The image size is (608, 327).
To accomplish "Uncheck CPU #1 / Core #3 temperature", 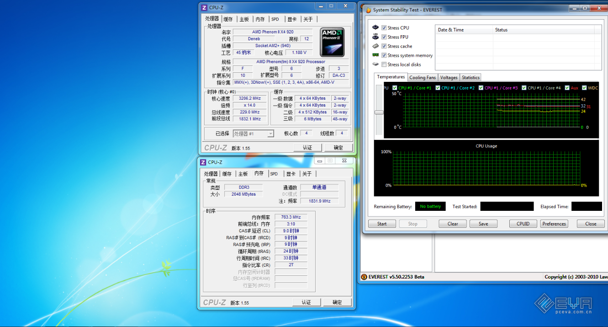I will 481,88.
